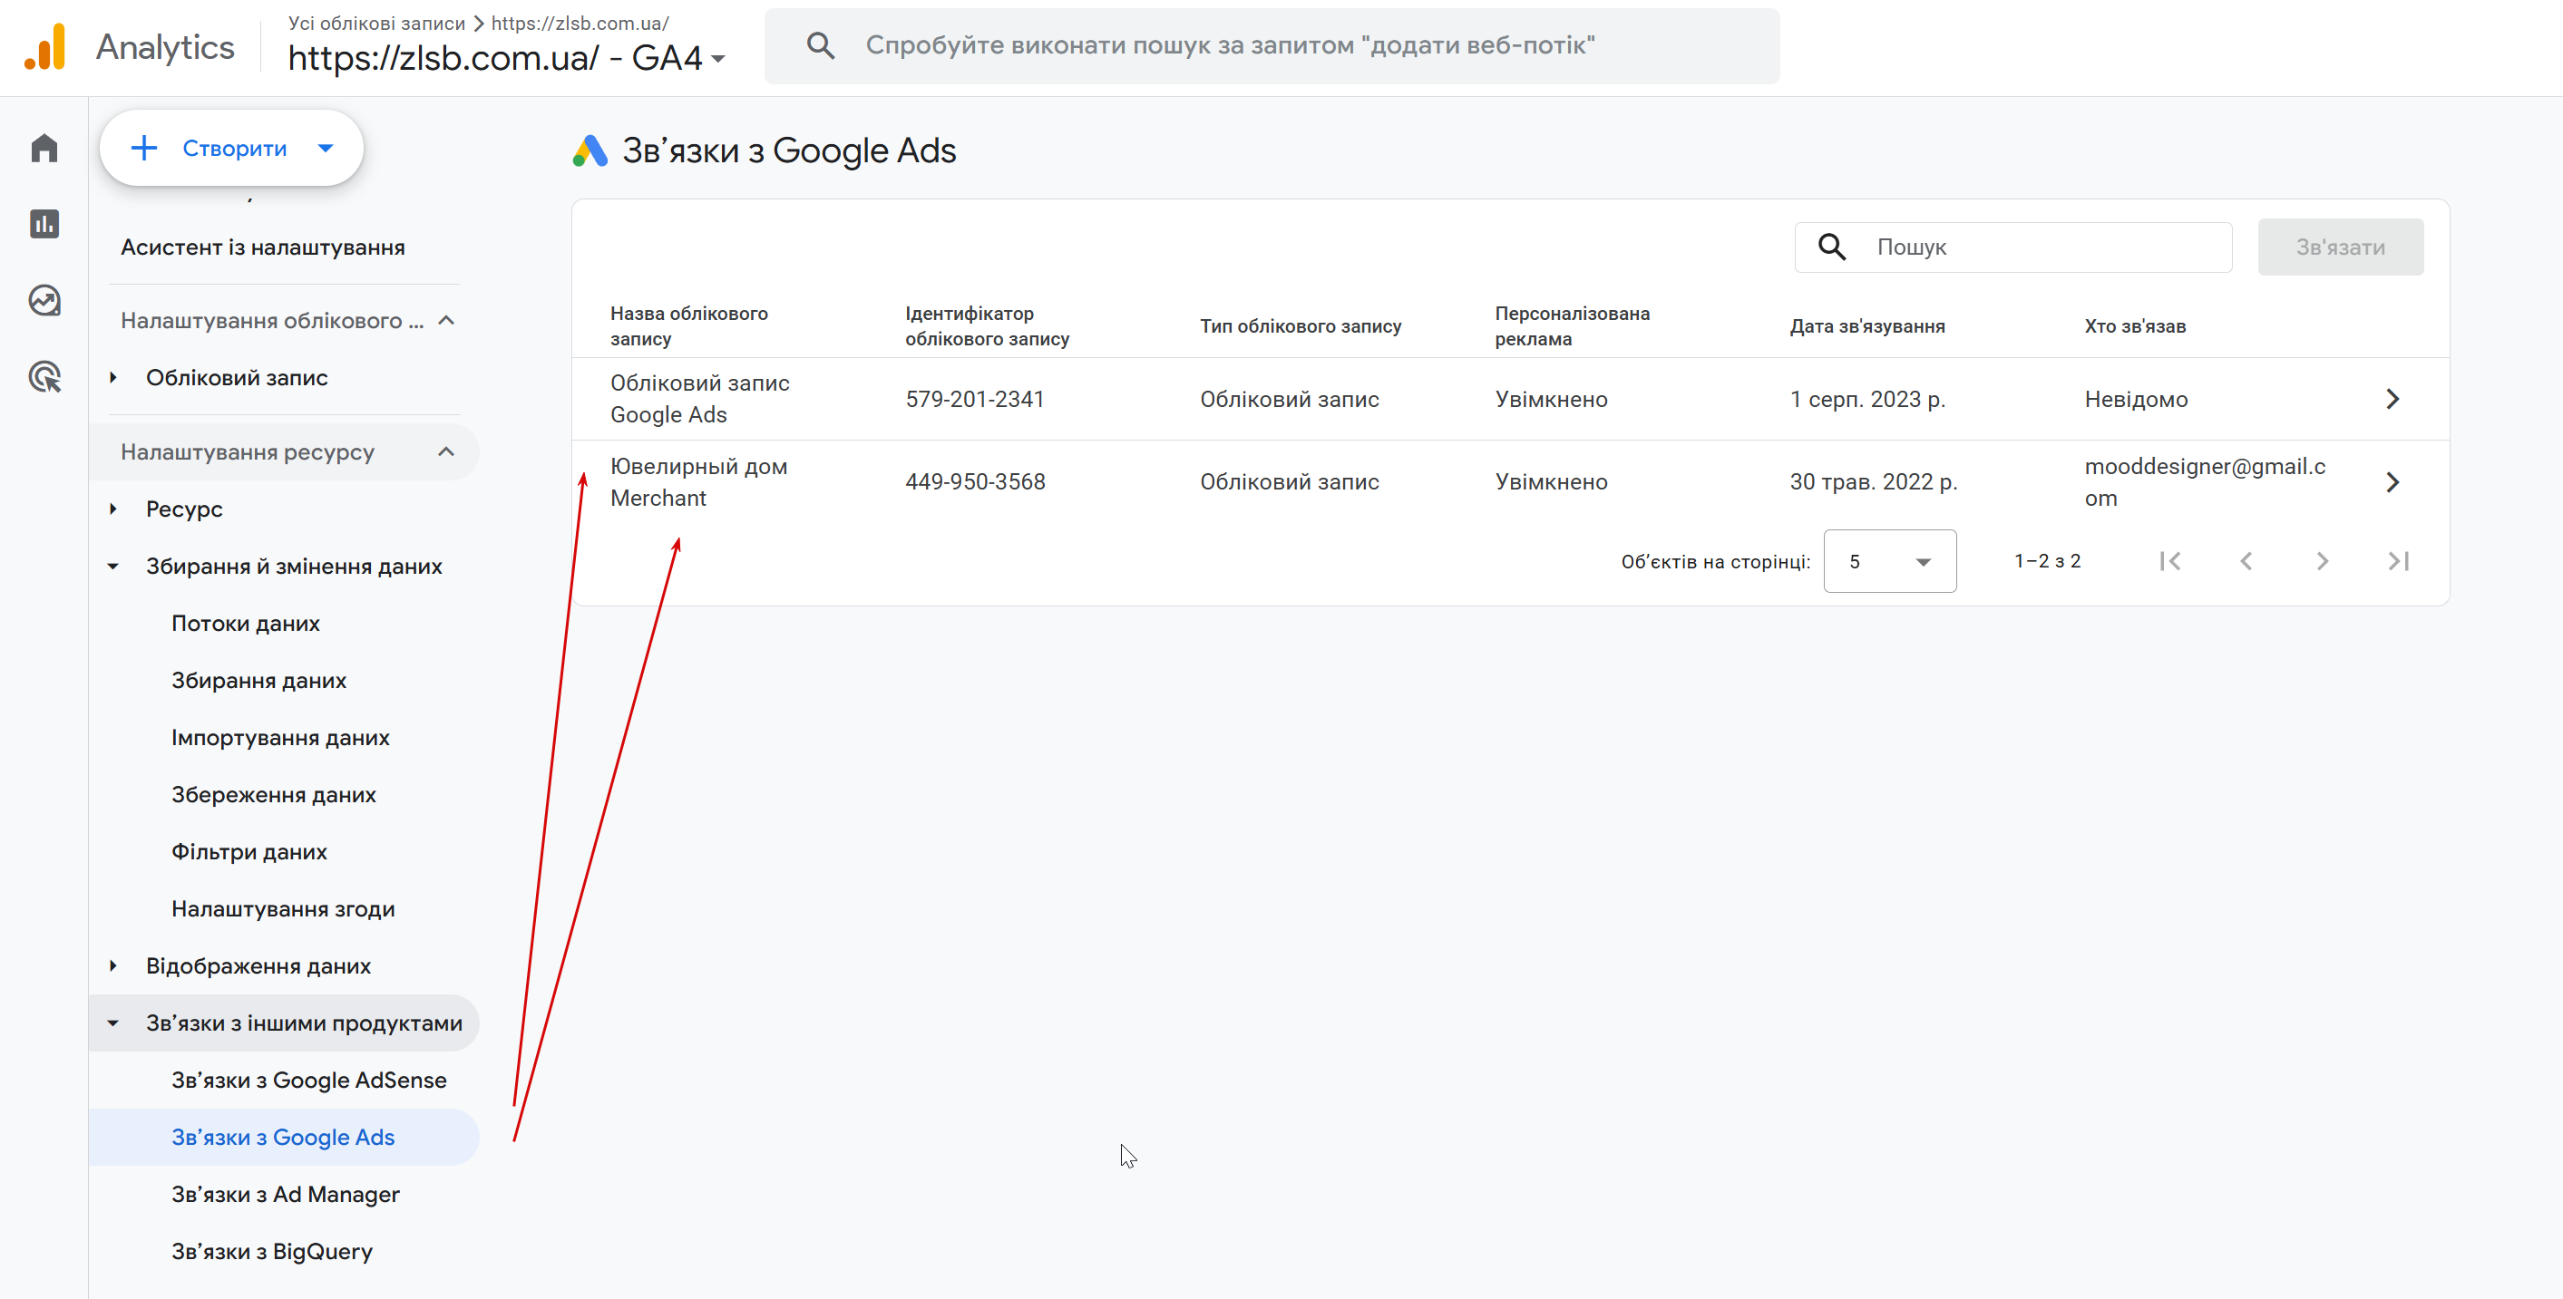
Task: Go to next page of links
Action: [2321, 561]
